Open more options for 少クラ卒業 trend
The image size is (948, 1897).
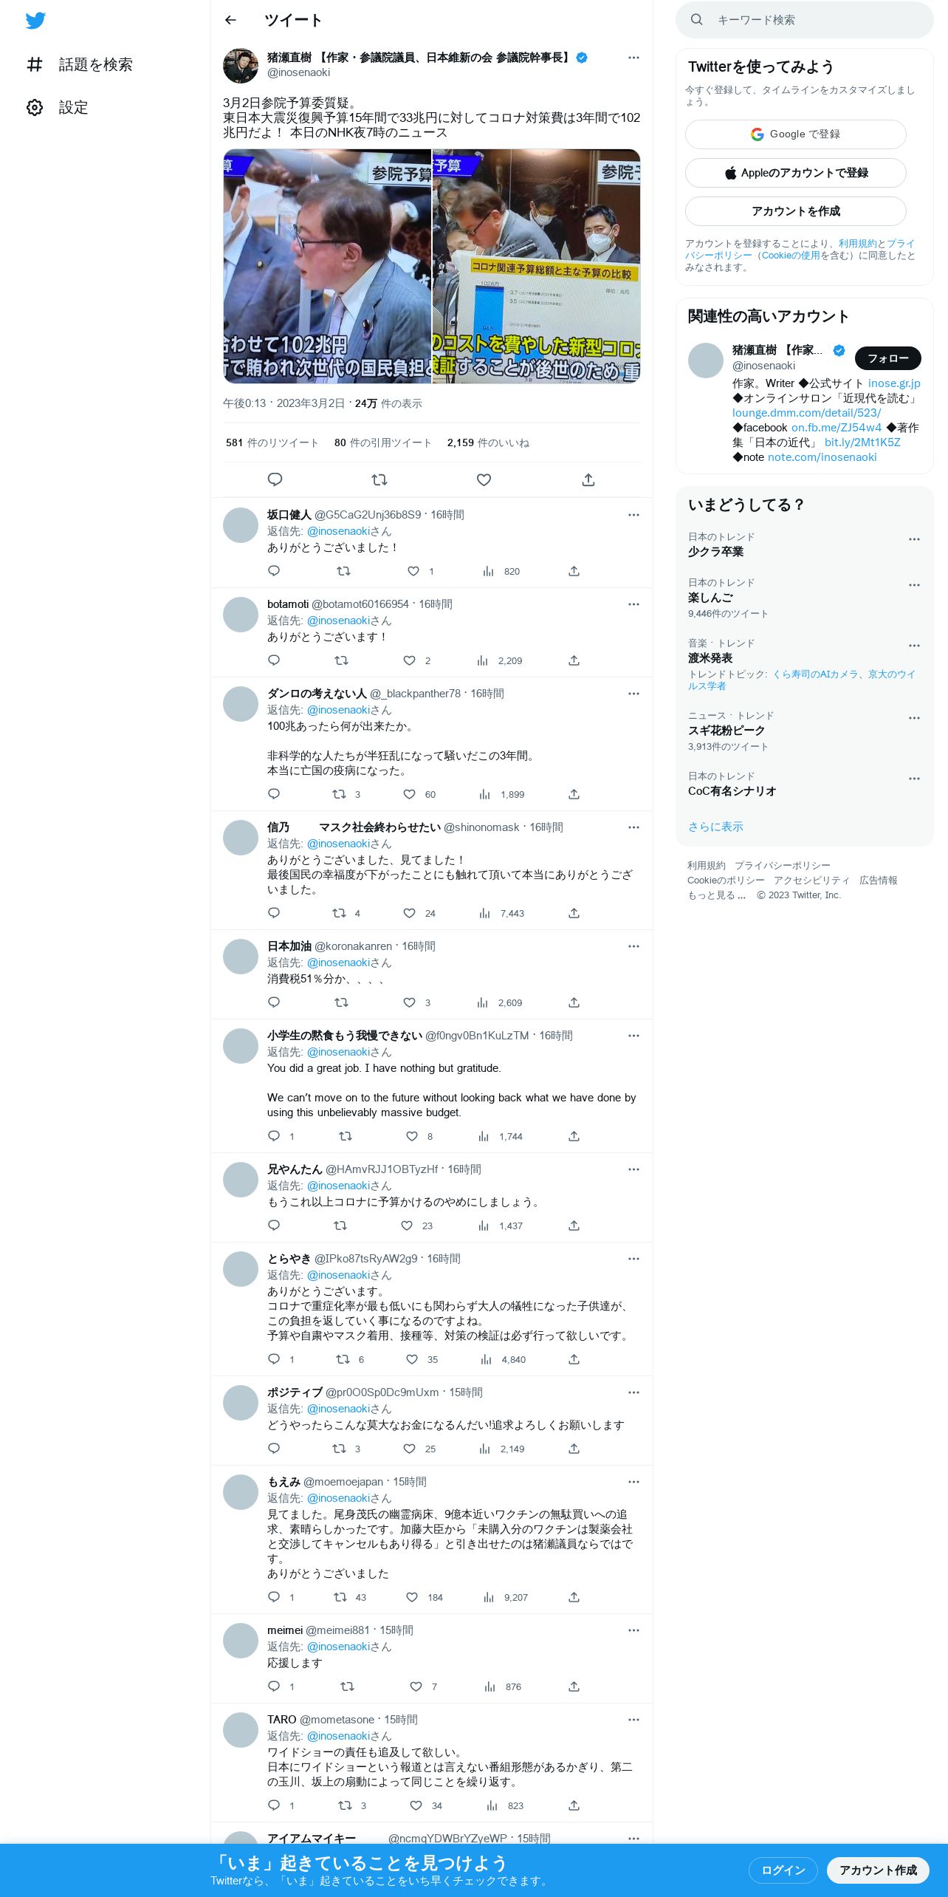pyautogui.click(x=914, y=539)
